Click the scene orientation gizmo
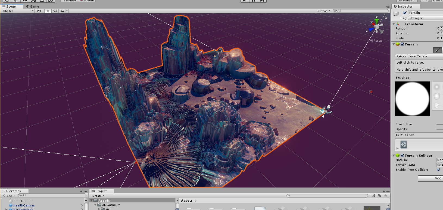The width and height of the screenshot is (443, 210). 376,27
